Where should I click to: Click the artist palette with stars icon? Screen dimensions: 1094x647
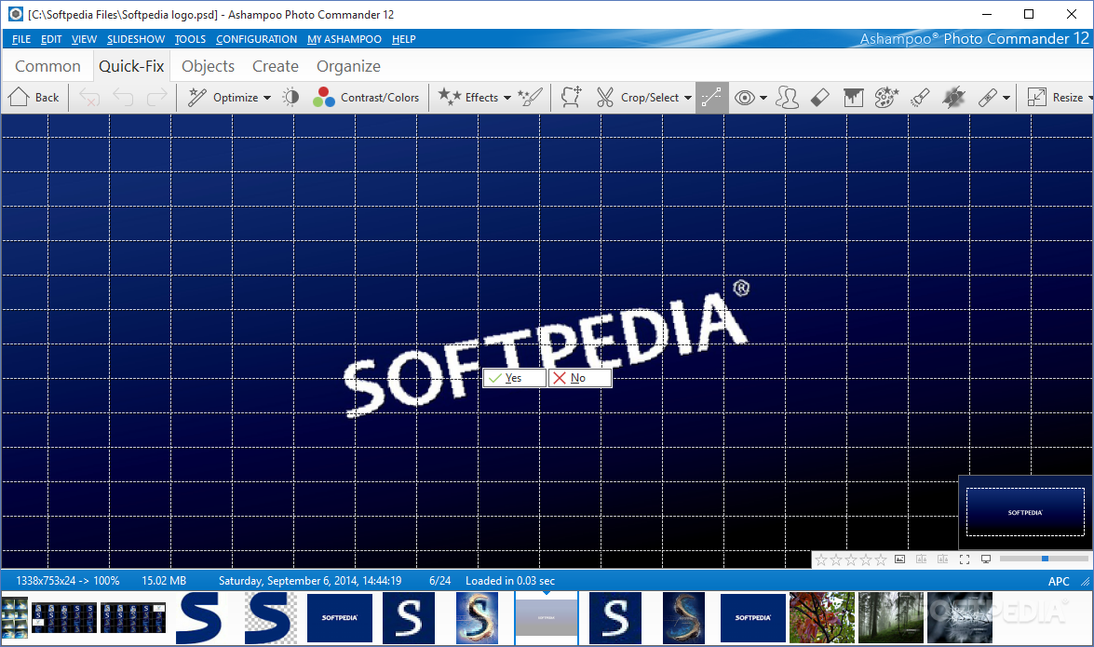pyautogui.click(x=886, y=98)
